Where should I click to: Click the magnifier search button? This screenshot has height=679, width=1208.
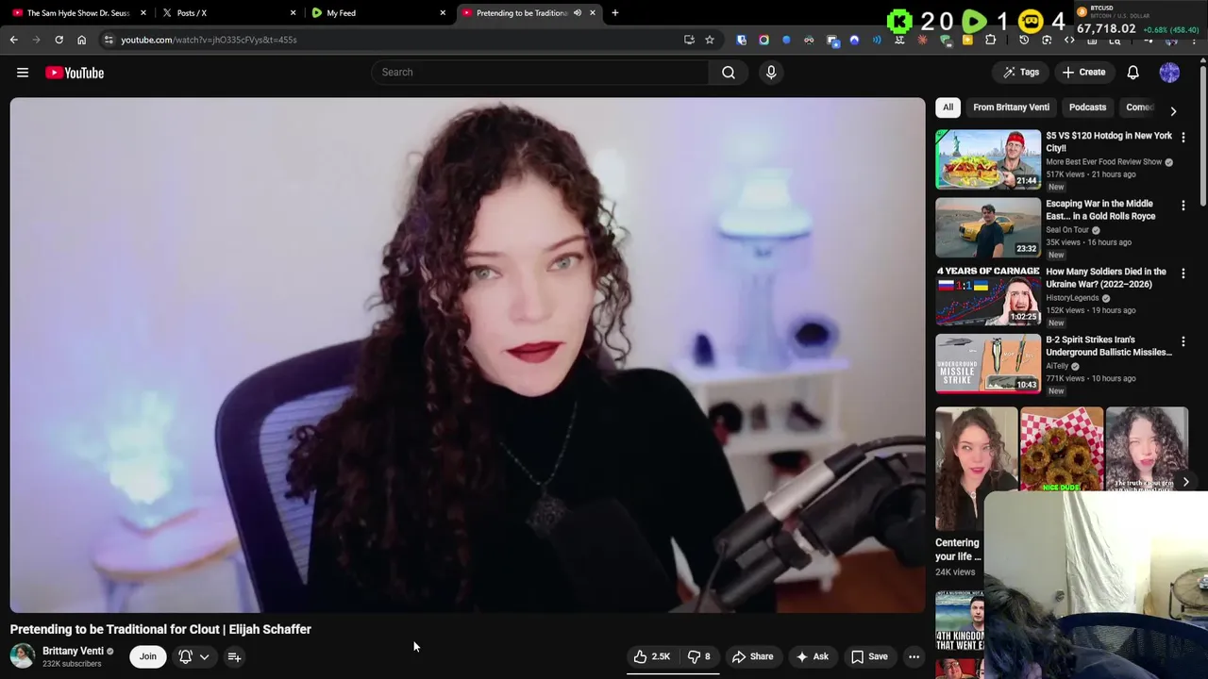click(729, 73)
